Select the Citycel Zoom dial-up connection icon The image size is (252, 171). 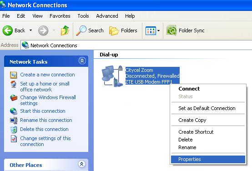tap(112, 76)
